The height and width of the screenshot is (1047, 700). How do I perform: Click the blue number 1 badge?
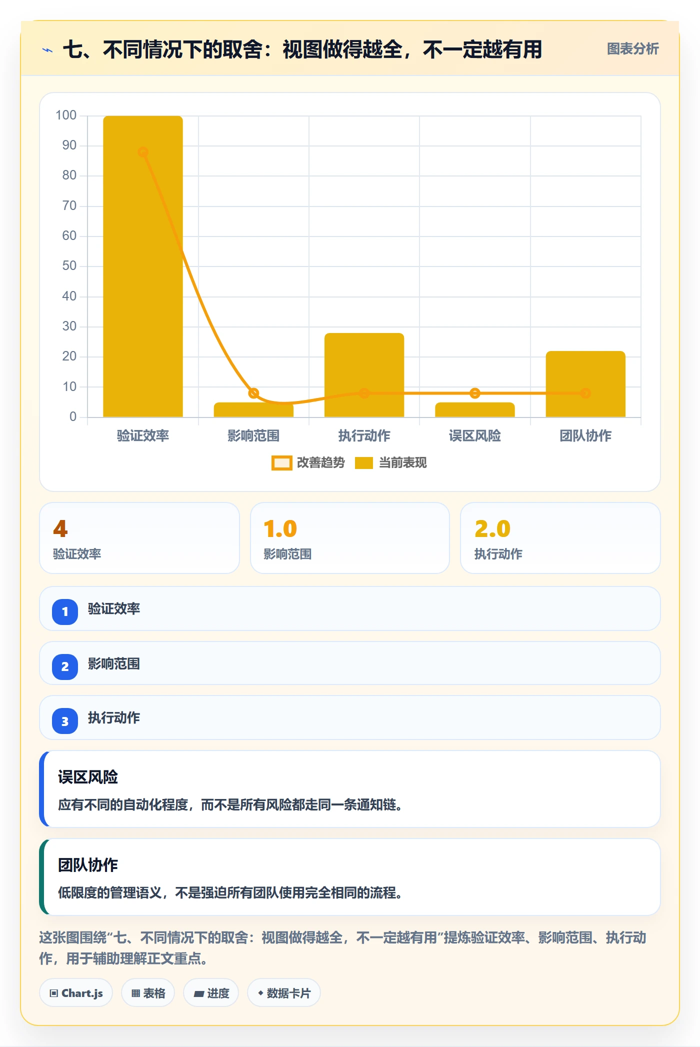click(x=65, y=611)
